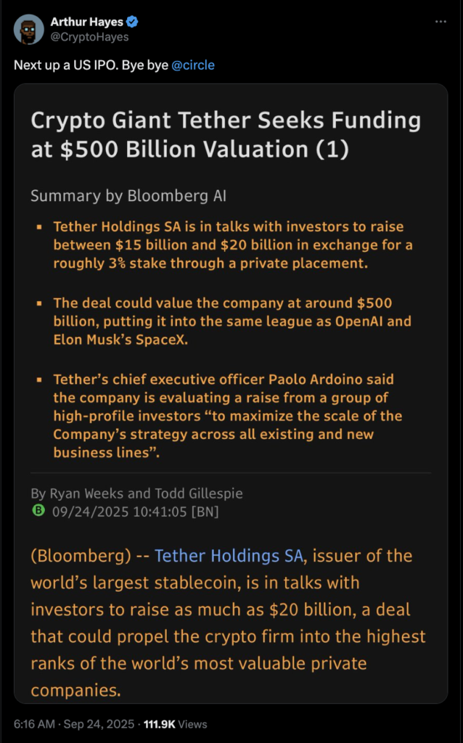Click the Arthur Hayes display name
The image size is (463, 743).
tap(87, 22)
